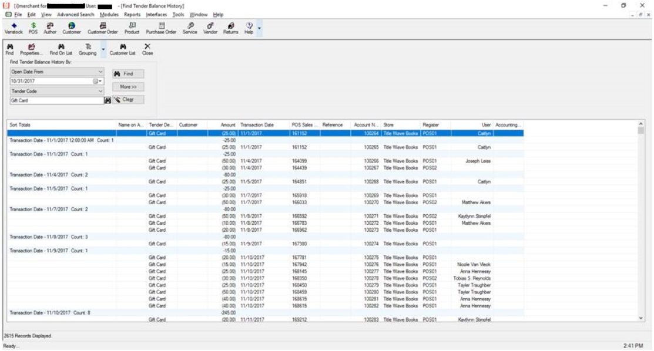This screenshot has width=654, height=351.
Task: Click the Find button in search panel
Action: tap(128, 74)
